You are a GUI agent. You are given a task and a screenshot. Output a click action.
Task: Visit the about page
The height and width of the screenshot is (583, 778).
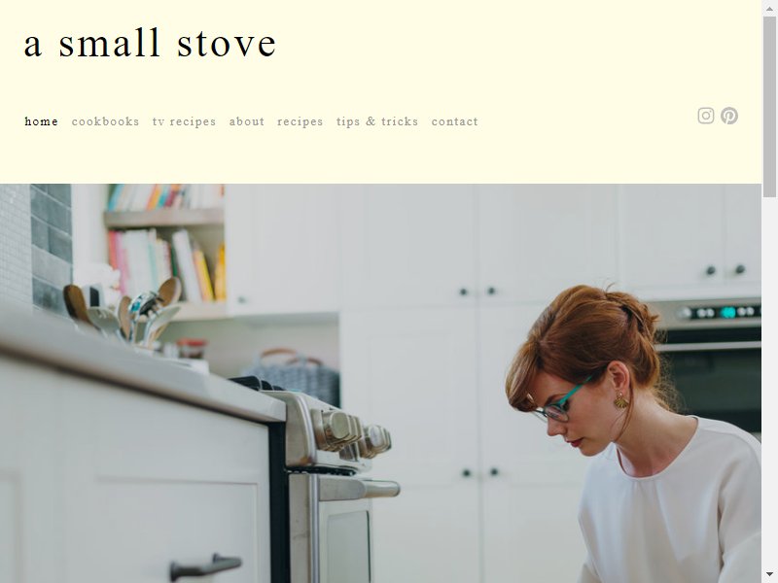[x=247, y=121]
